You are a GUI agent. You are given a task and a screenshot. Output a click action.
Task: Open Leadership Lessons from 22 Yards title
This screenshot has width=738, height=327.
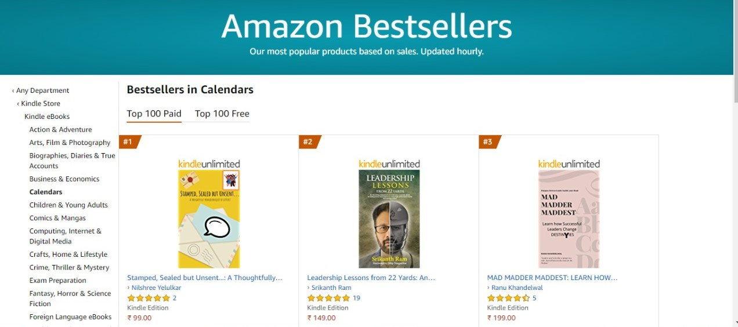pos(371,278)
